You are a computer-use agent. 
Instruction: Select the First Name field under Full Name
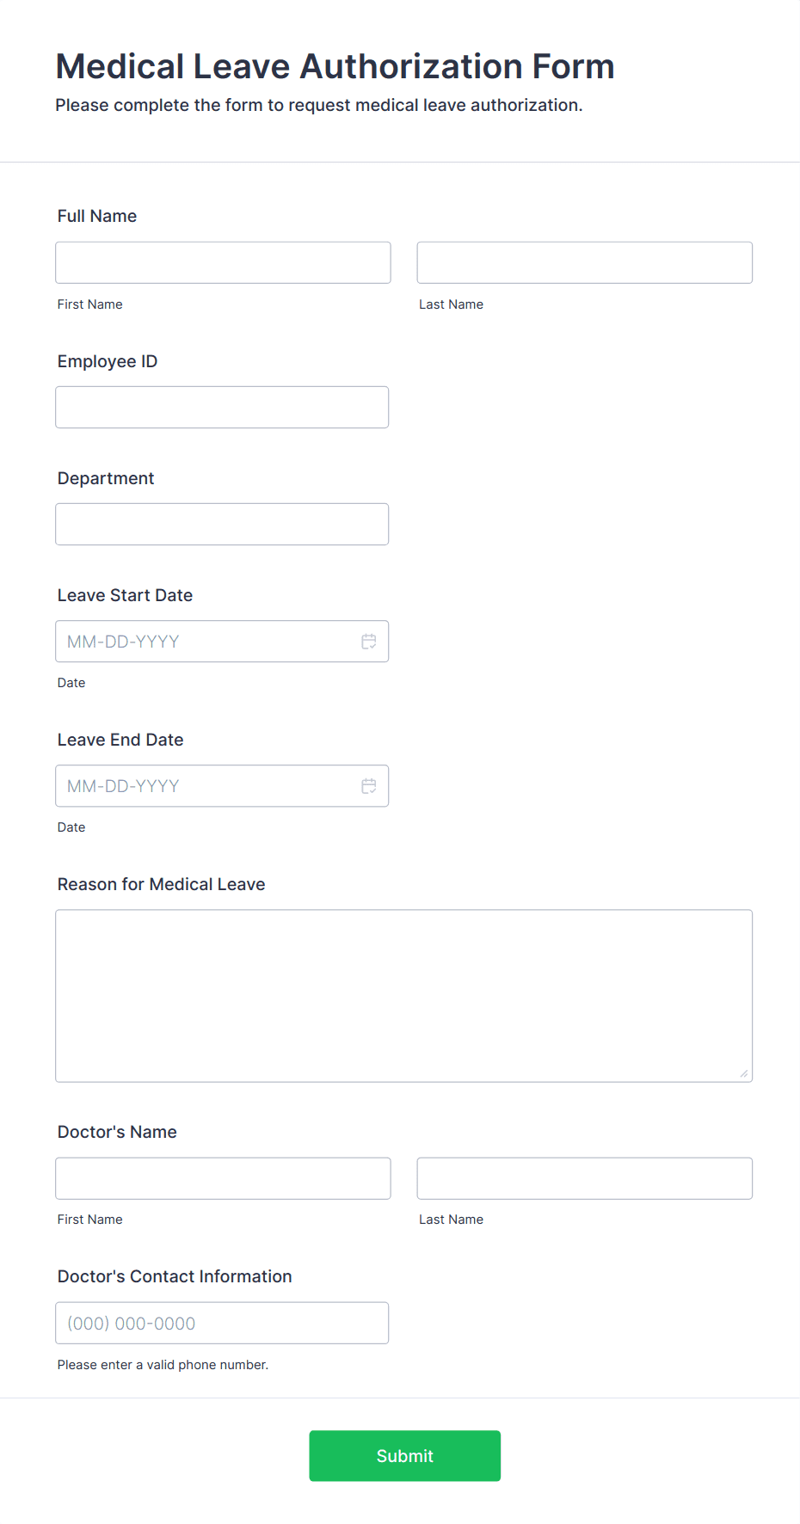pos(222,262)
